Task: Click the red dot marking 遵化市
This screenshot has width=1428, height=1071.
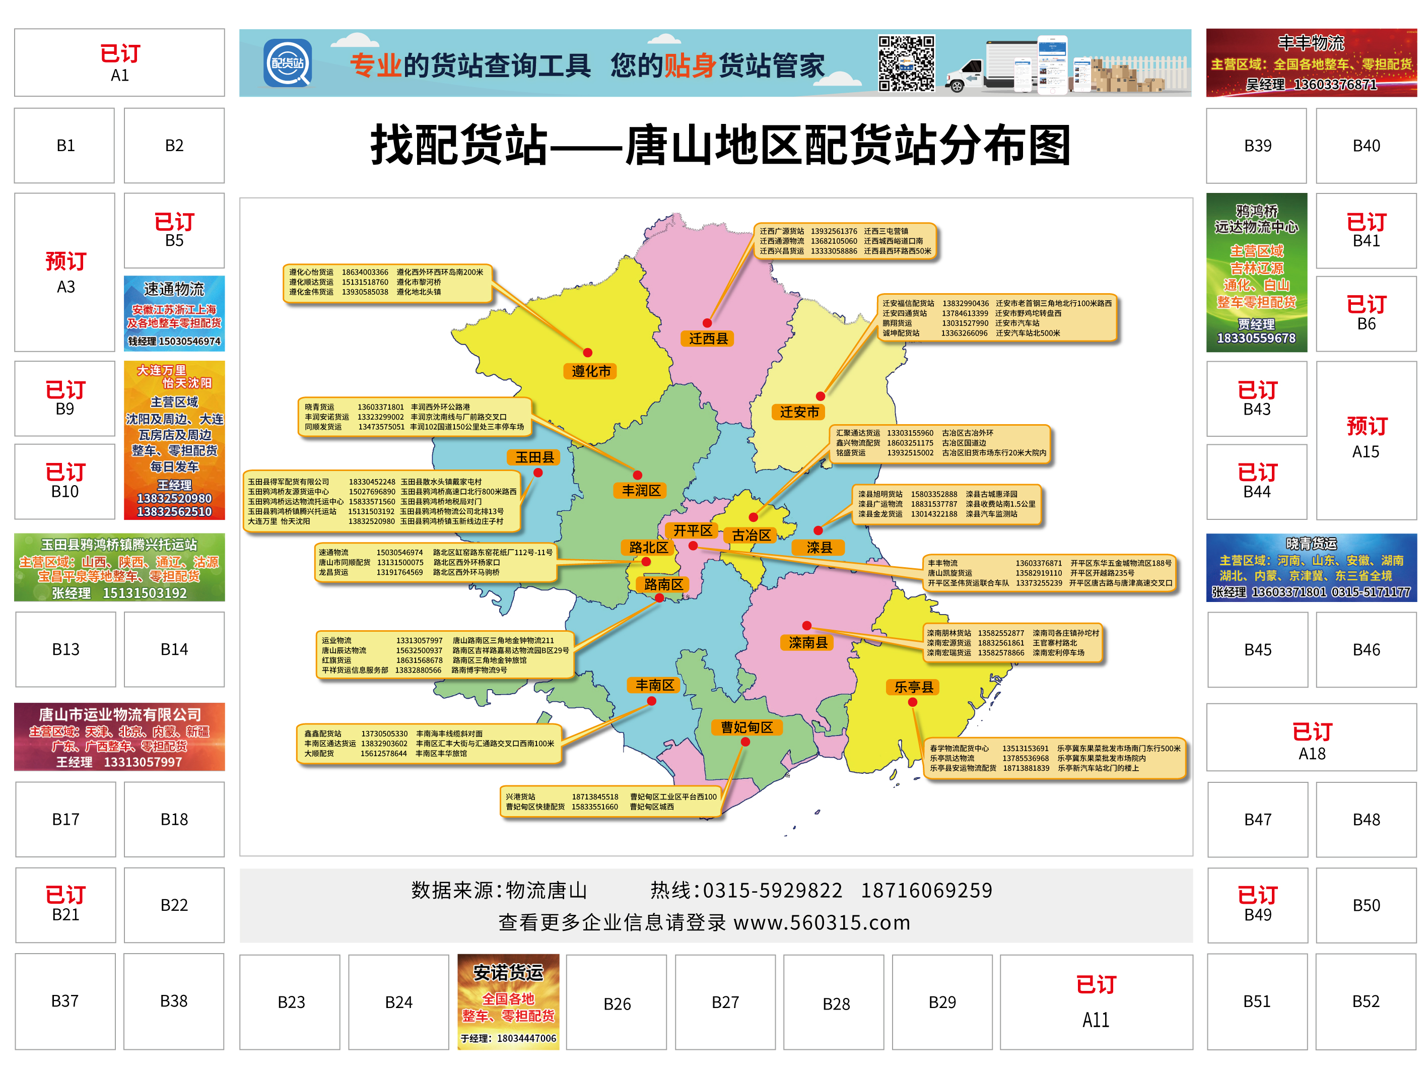Action: coord(587,353)
